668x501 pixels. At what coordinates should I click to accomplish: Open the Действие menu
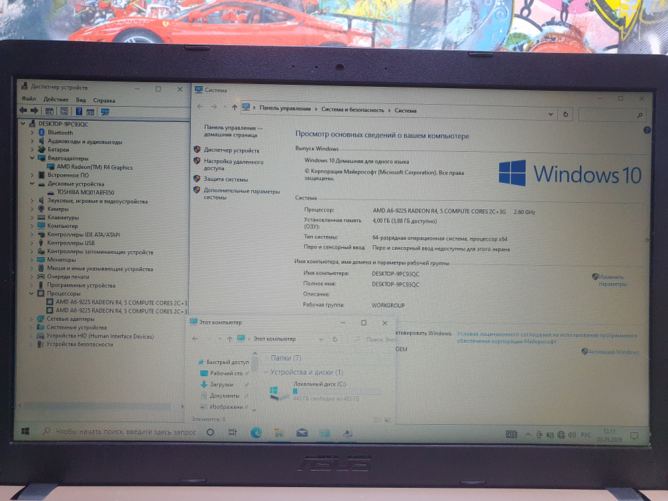coord(56,100)
